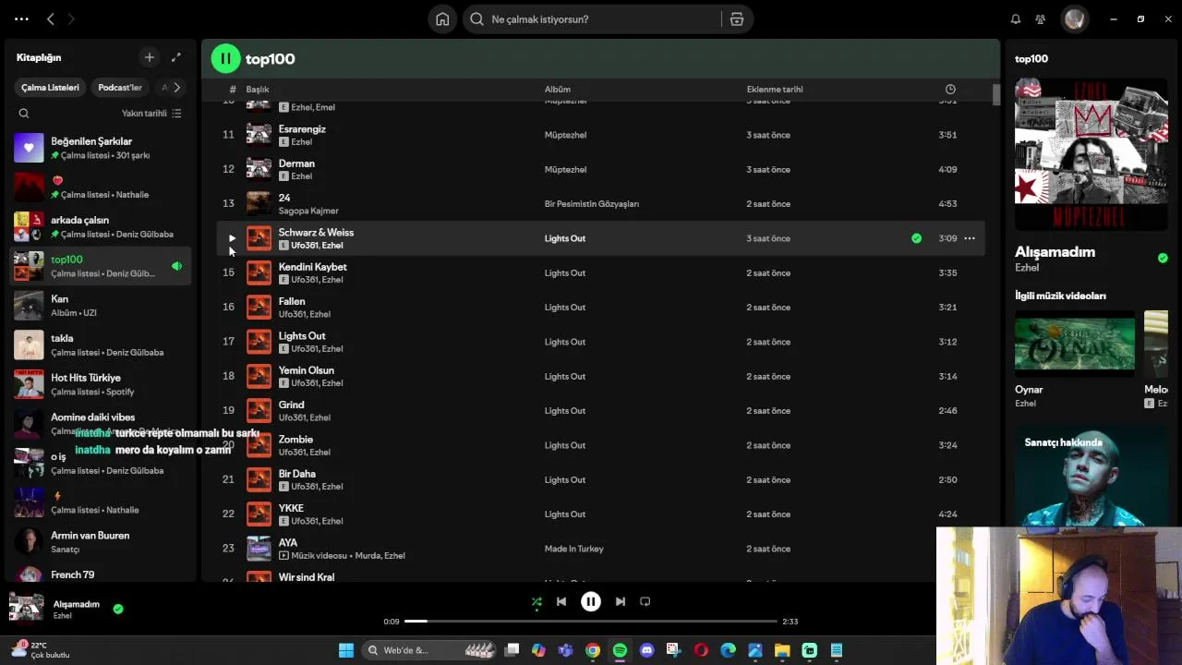Open the French 79 library item
Viewport: 1182px width, 665px height.
[102, 574]
